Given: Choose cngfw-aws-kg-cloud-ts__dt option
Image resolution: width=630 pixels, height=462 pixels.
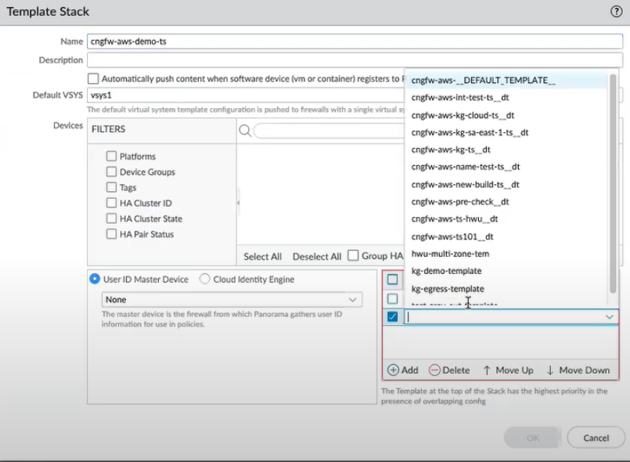Looking at the screenshot, I should point(506,115).
